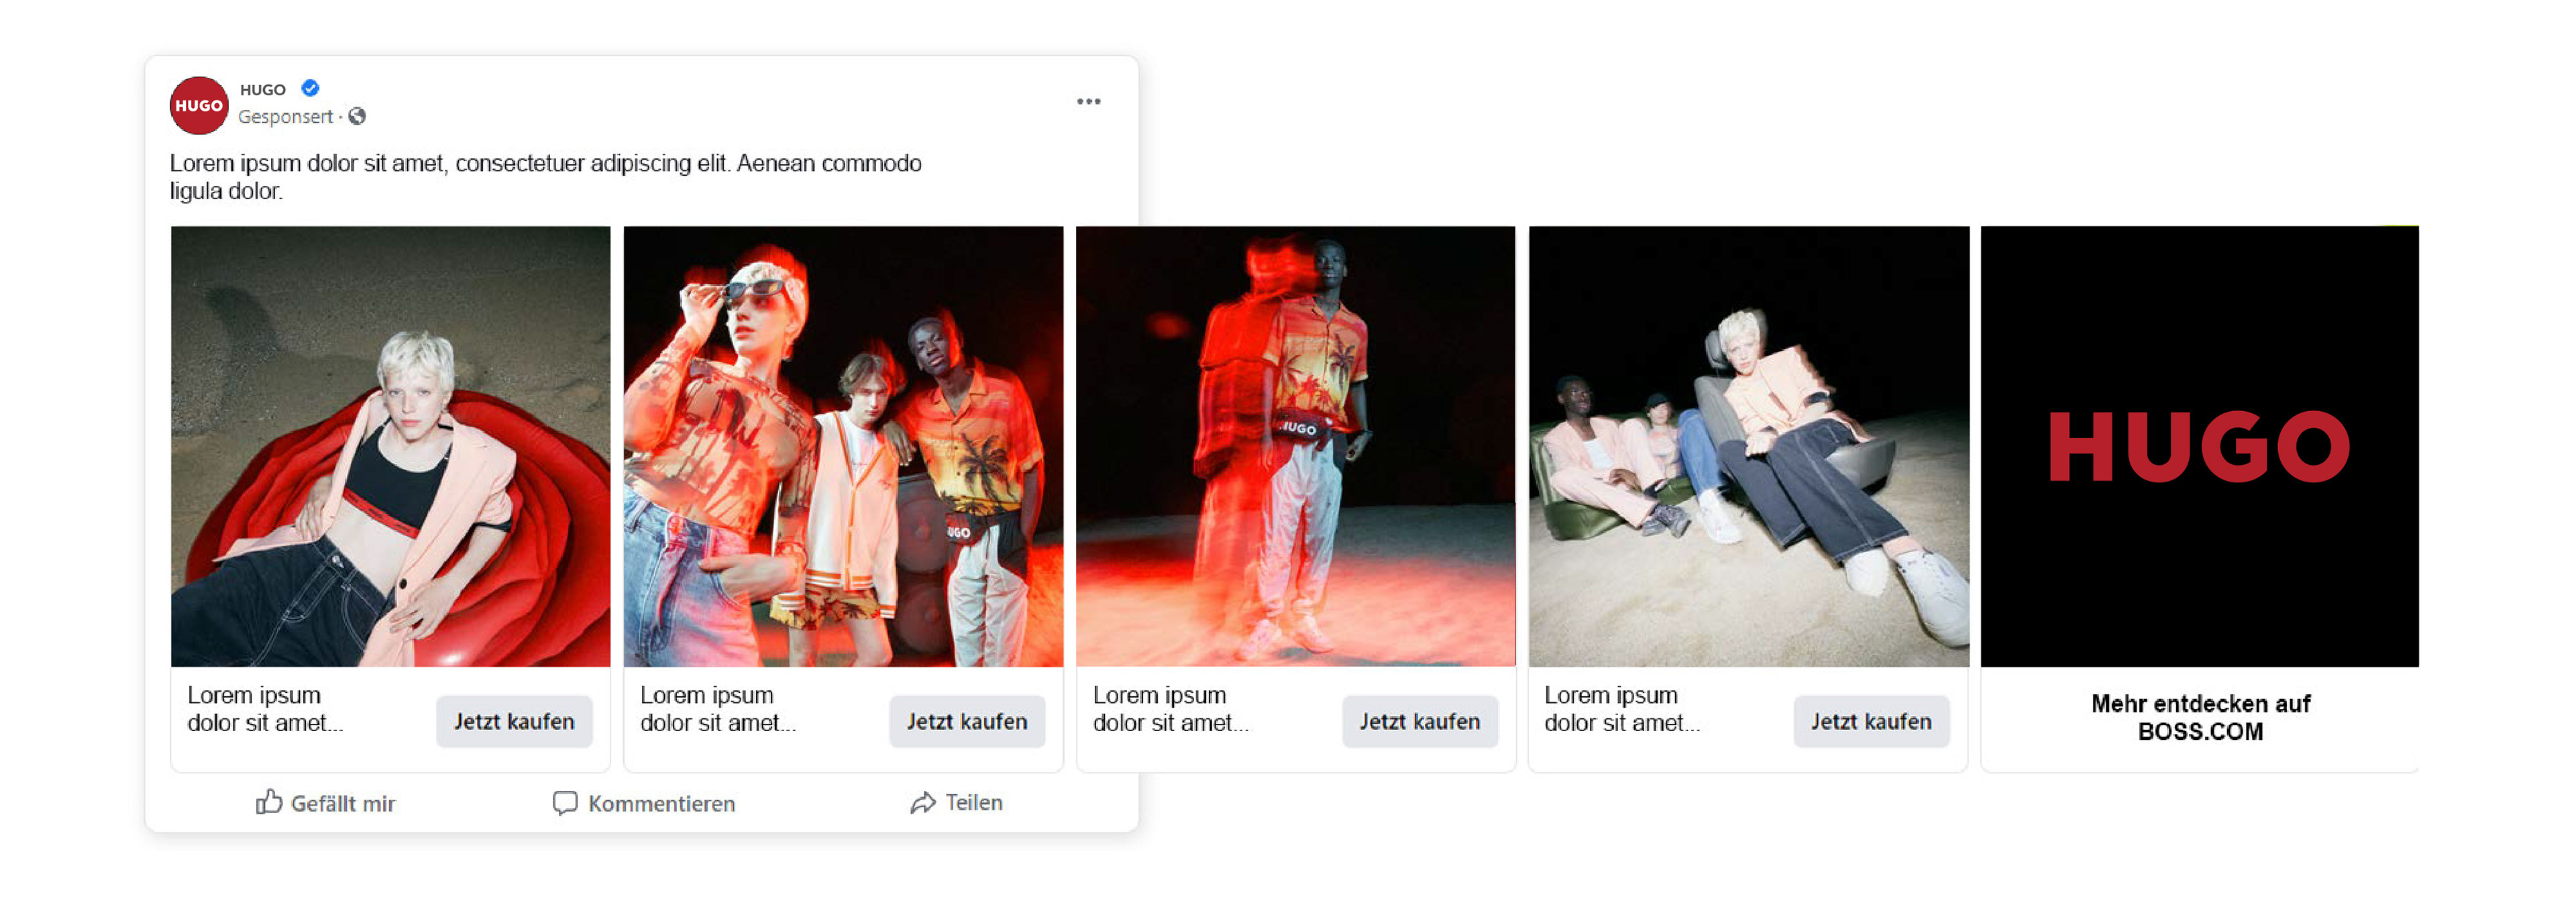
Task: Open the blurred standing model image
Action: pyautogui.click(x=1295, y=446)
